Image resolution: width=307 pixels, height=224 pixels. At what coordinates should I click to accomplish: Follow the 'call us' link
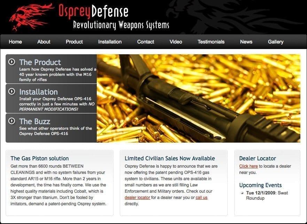click(202, 198)
